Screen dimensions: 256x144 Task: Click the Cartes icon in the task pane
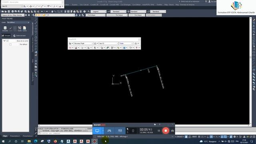click(24, 28)
